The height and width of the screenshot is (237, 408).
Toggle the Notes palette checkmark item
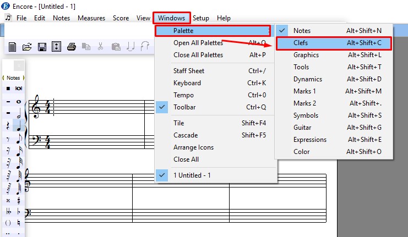(334, 31)
